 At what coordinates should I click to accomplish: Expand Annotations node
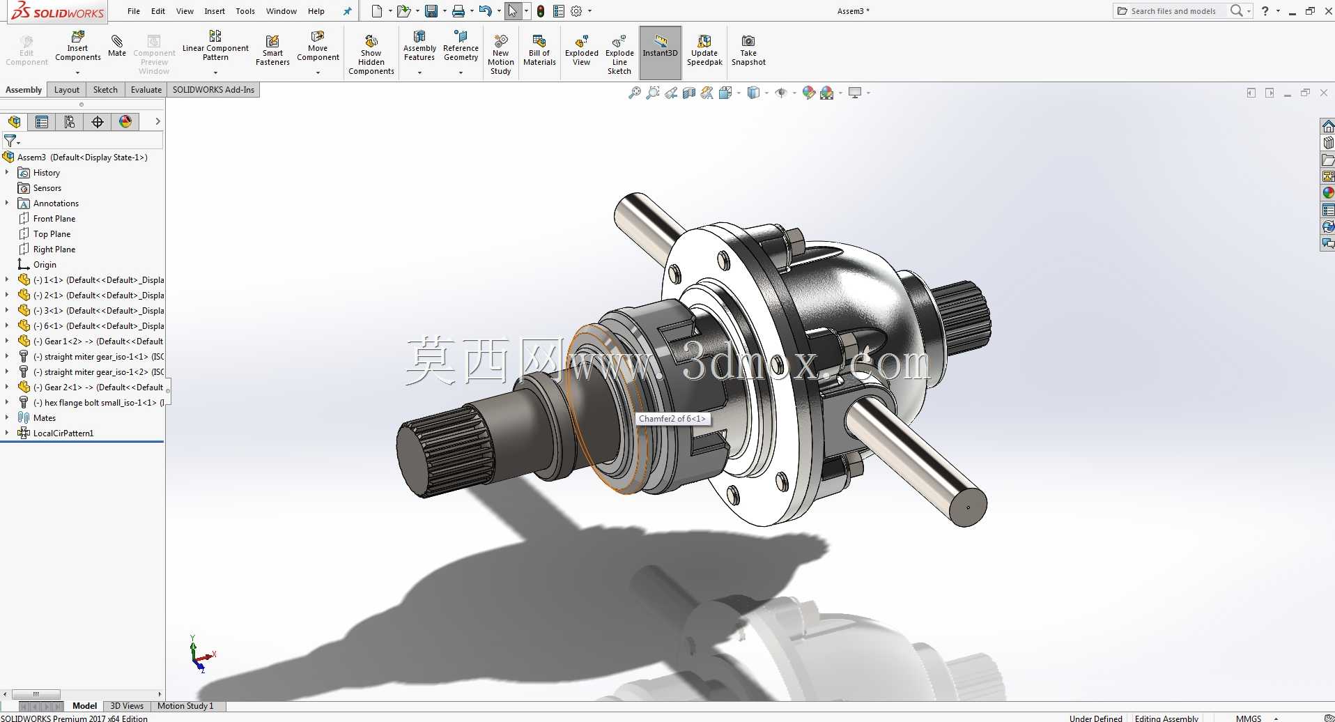(7, 203)
